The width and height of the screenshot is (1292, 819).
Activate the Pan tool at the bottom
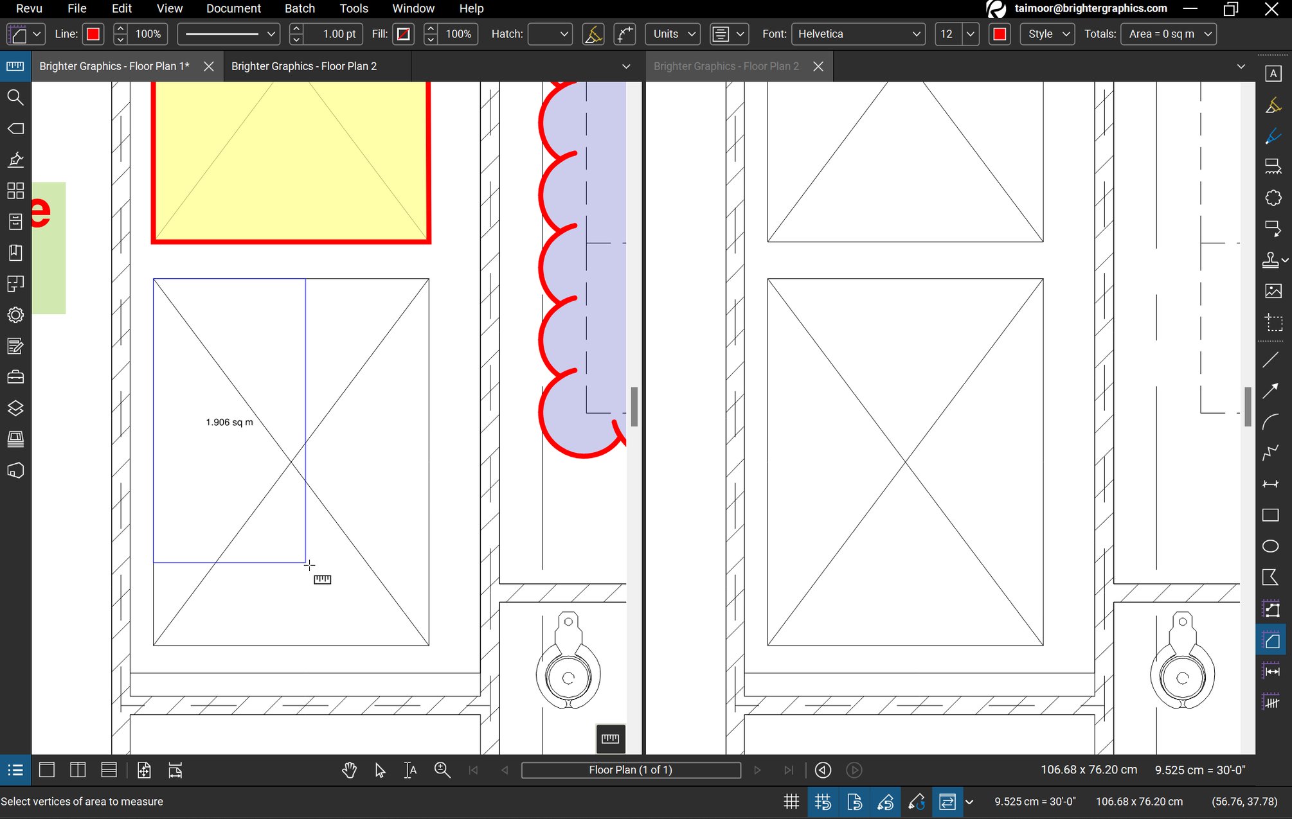pos(349,770)
